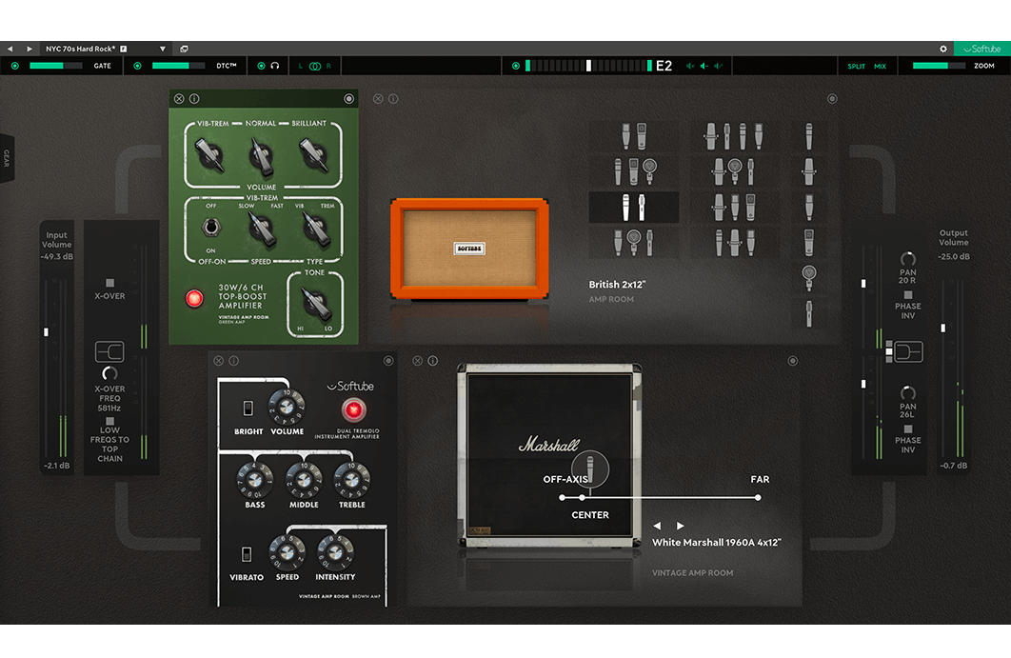Click the VOLUME knob on brown amp
1011x658 pixels.
coord(287,407)
